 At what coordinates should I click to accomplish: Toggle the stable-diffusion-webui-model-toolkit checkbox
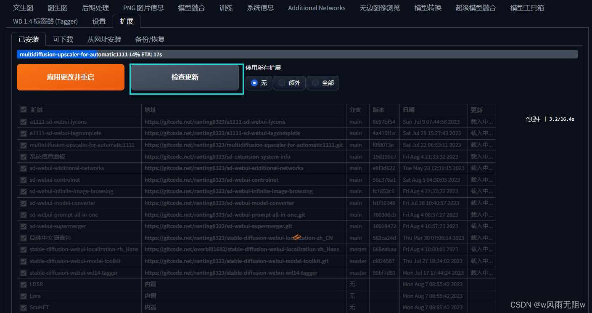point(24,261)
